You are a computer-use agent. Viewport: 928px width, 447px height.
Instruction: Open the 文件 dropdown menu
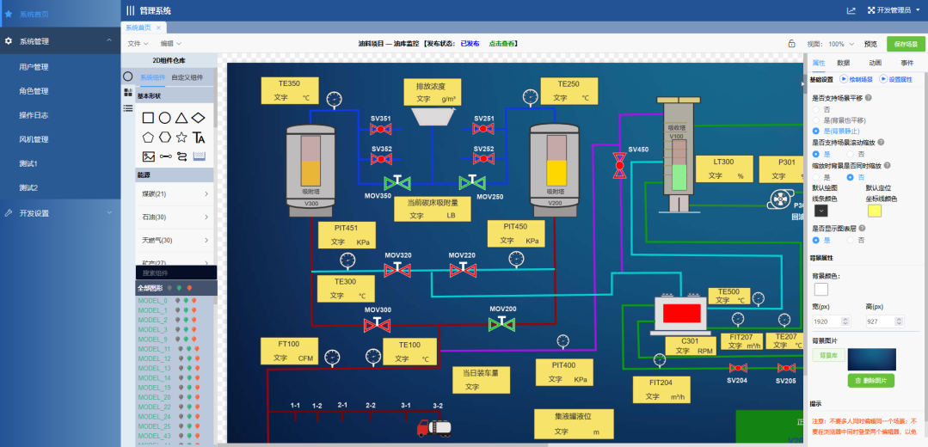138,43
